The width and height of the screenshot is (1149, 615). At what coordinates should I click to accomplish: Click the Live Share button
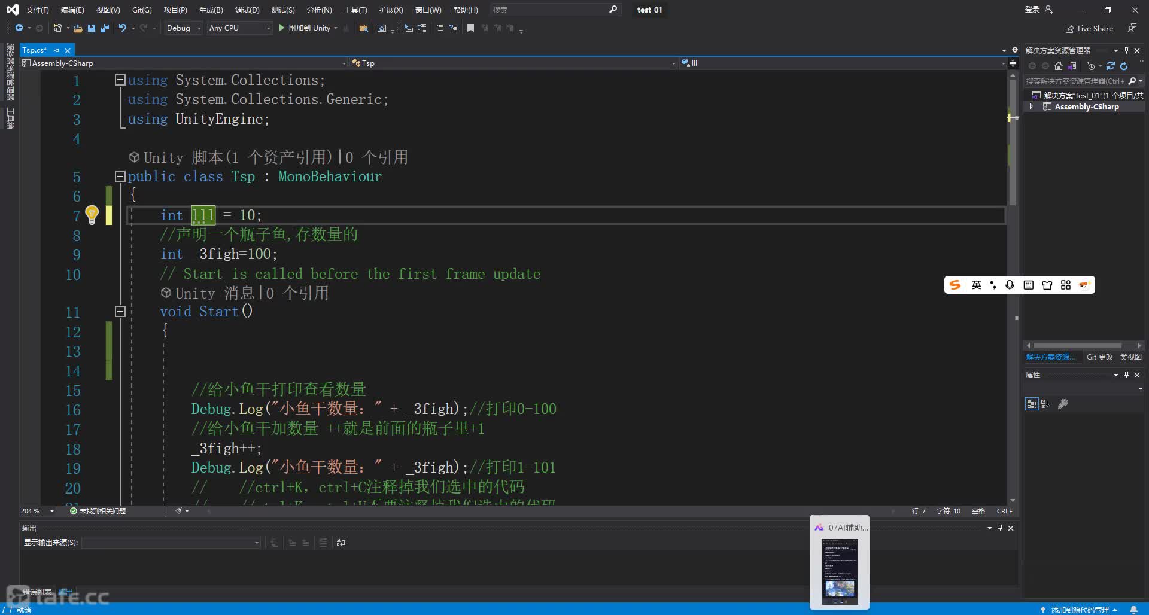coord(1089,28)
